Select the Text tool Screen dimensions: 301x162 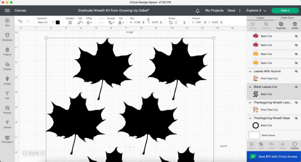(7, 94)
